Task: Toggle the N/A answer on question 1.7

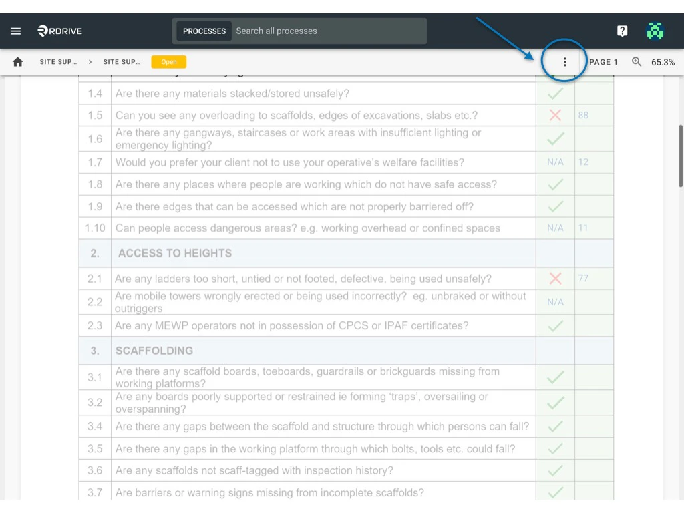Action: [x=554, y=162]
